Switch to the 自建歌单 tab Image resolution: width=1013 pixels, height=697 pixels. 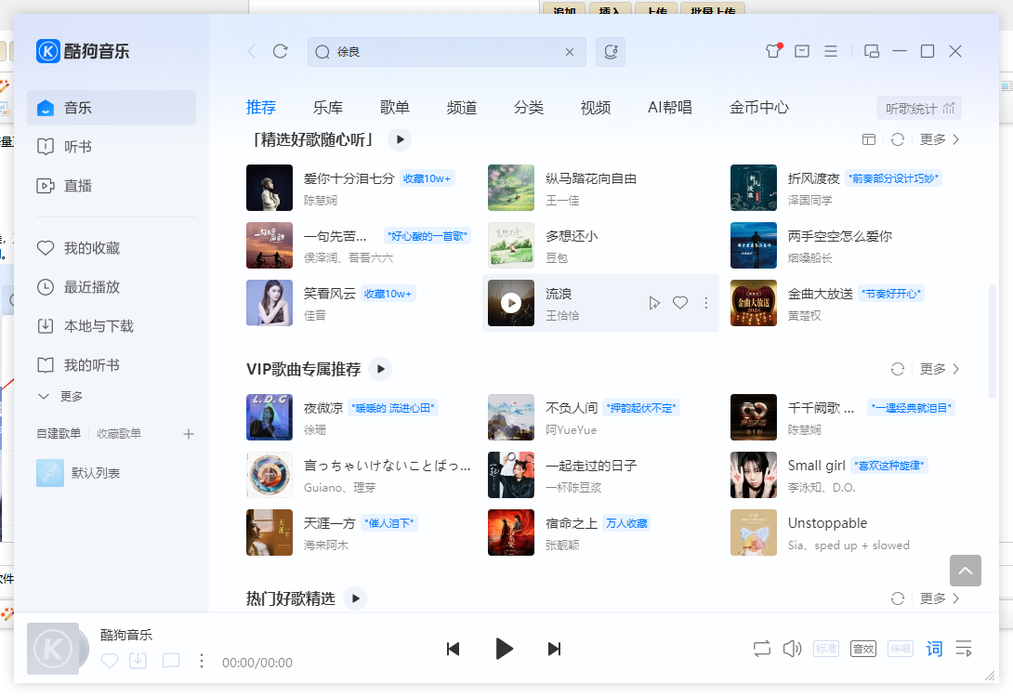point(59,433)
